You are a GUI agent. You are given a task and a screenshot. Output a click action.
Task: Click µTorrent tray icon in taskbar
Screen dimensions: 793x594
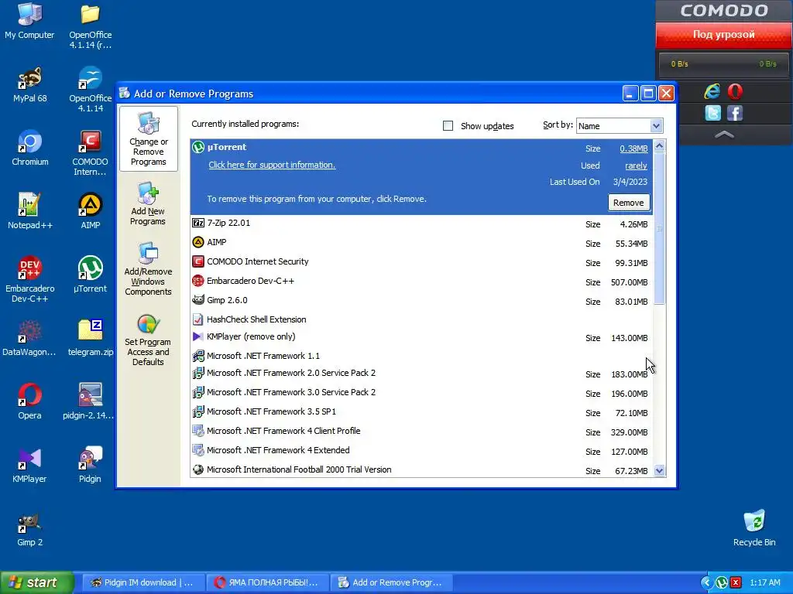click(722, 582)
